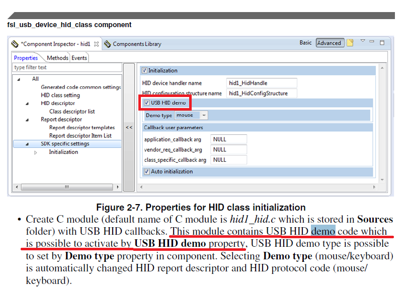This screenshot has width=407, height=287.
Task: Select SDK specific settings tree item
Action: click(65, 144)
